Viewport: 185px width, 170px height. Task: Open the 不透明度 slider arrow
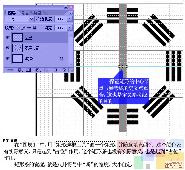69,19
